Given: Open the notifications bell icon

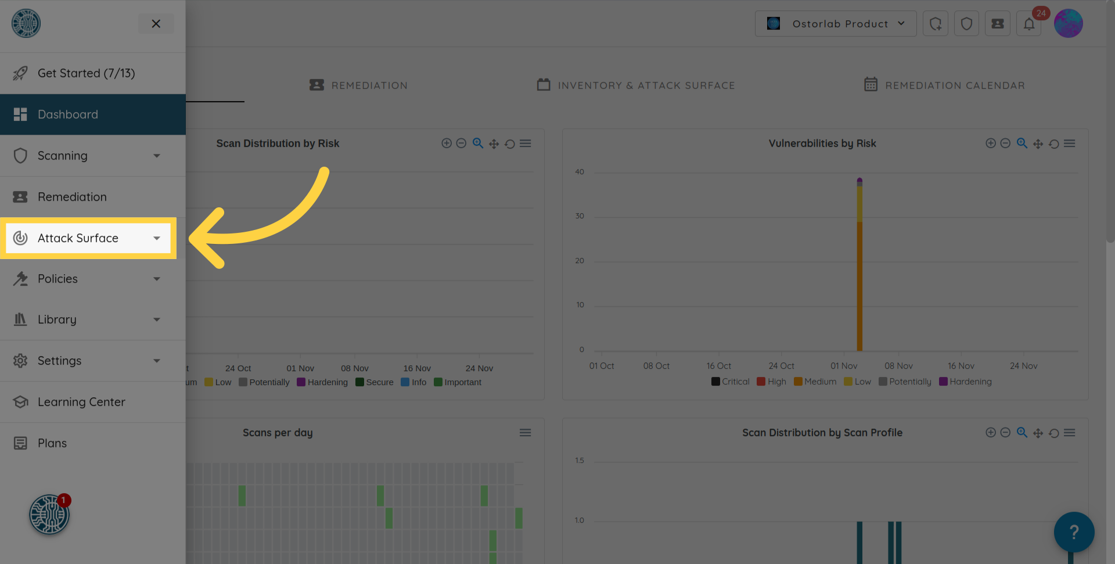Looking at the screenshot, I should [x=1028, y=24].
